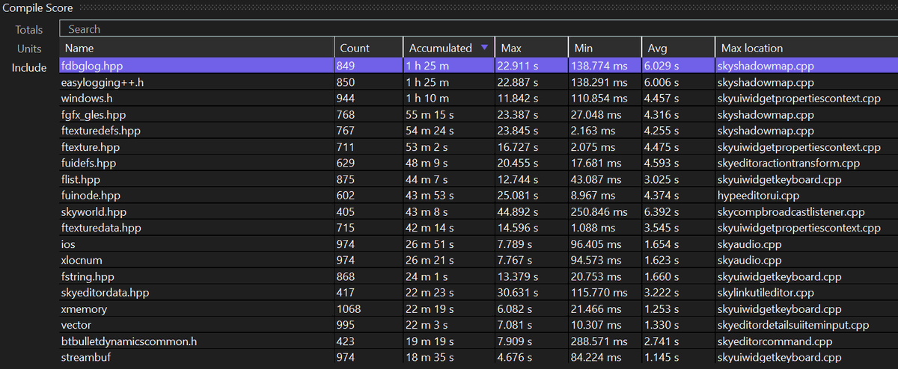Sort by the Accumulated column header
This screenshot has height=369, width=898.
coord(448,48)
